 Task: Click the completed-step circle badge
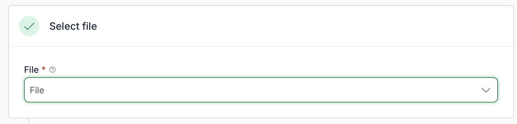[x=29, y=26]
